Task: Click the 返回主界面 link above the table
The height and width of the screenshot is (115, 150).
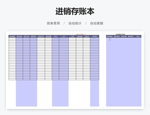Action: pyautogui.click(x=80, y=34)
